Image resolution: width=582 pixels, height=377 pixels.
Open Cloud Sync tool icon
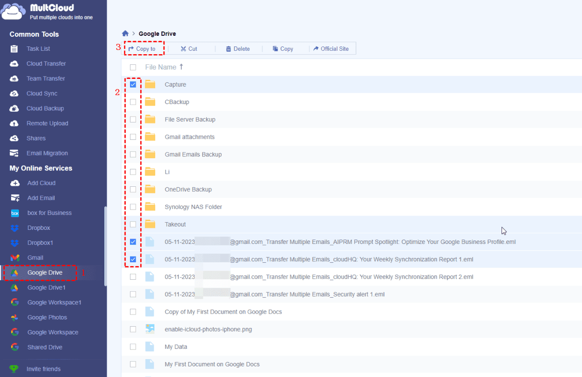pyautogui.click(x=15, y=93)
